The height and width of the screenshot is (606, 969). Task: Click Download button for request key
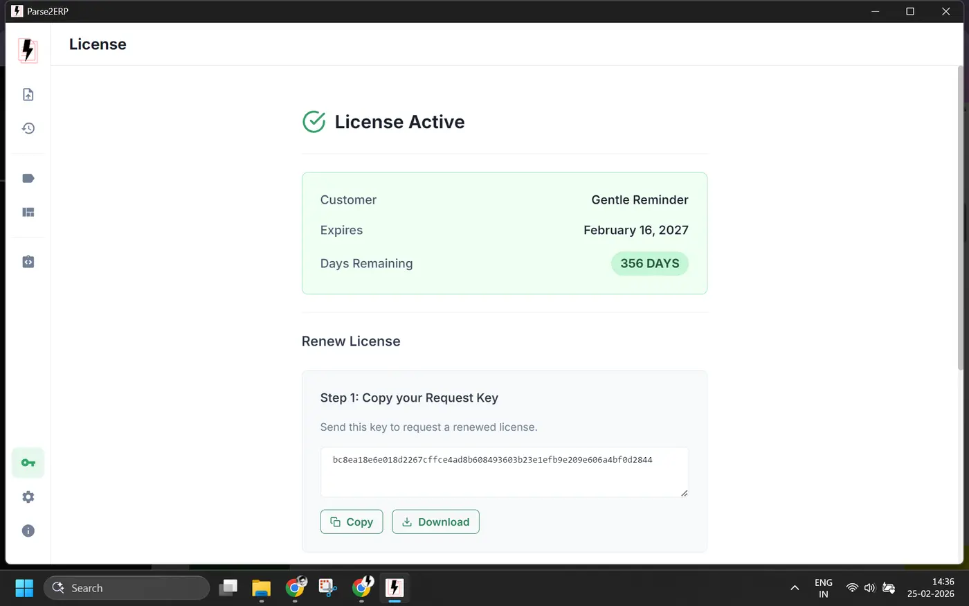(435, 522)
